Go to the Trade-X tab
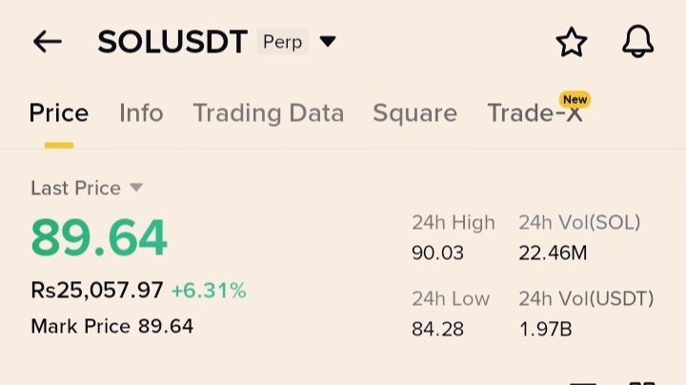686x385 pixels. [534, 114]
